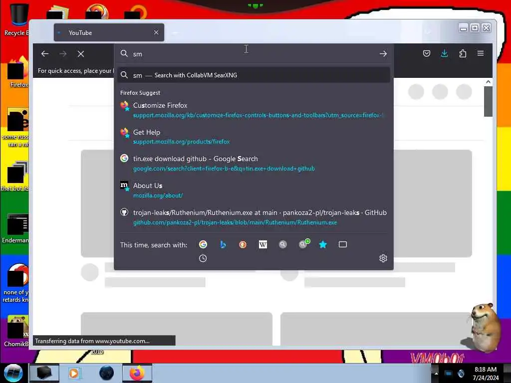Search this time with the plain gray magnifier engine

coord(282,244)
